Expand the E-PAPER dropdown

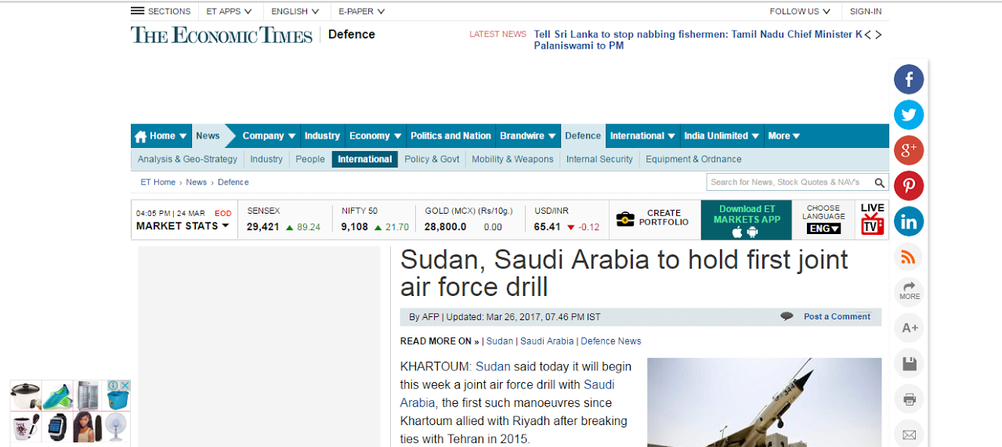(x=361, y=11)
